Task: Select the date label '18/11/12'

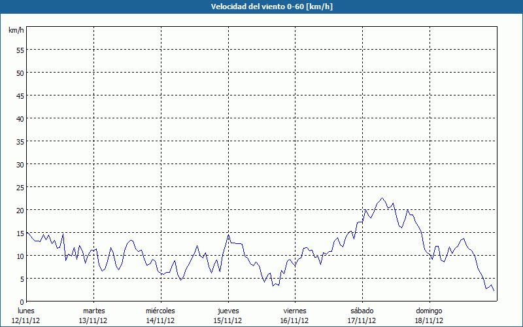Action: click(x=429, y=320)
